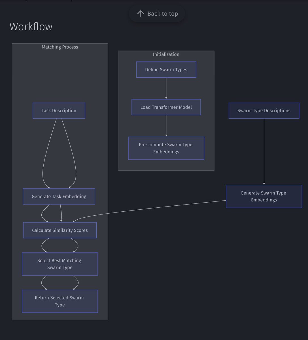
Task: Select the Load Transformer Model node
Action: tap(166, 107)
